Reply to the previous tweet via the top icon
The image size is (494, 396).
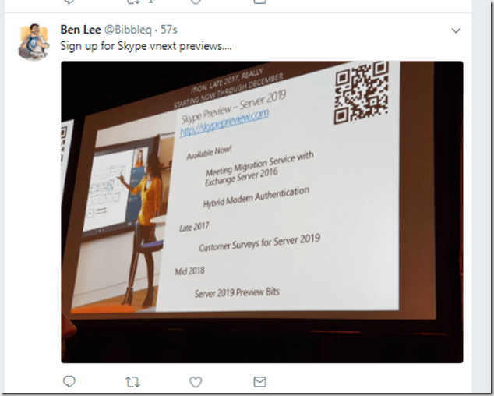[x=69, y=2]
